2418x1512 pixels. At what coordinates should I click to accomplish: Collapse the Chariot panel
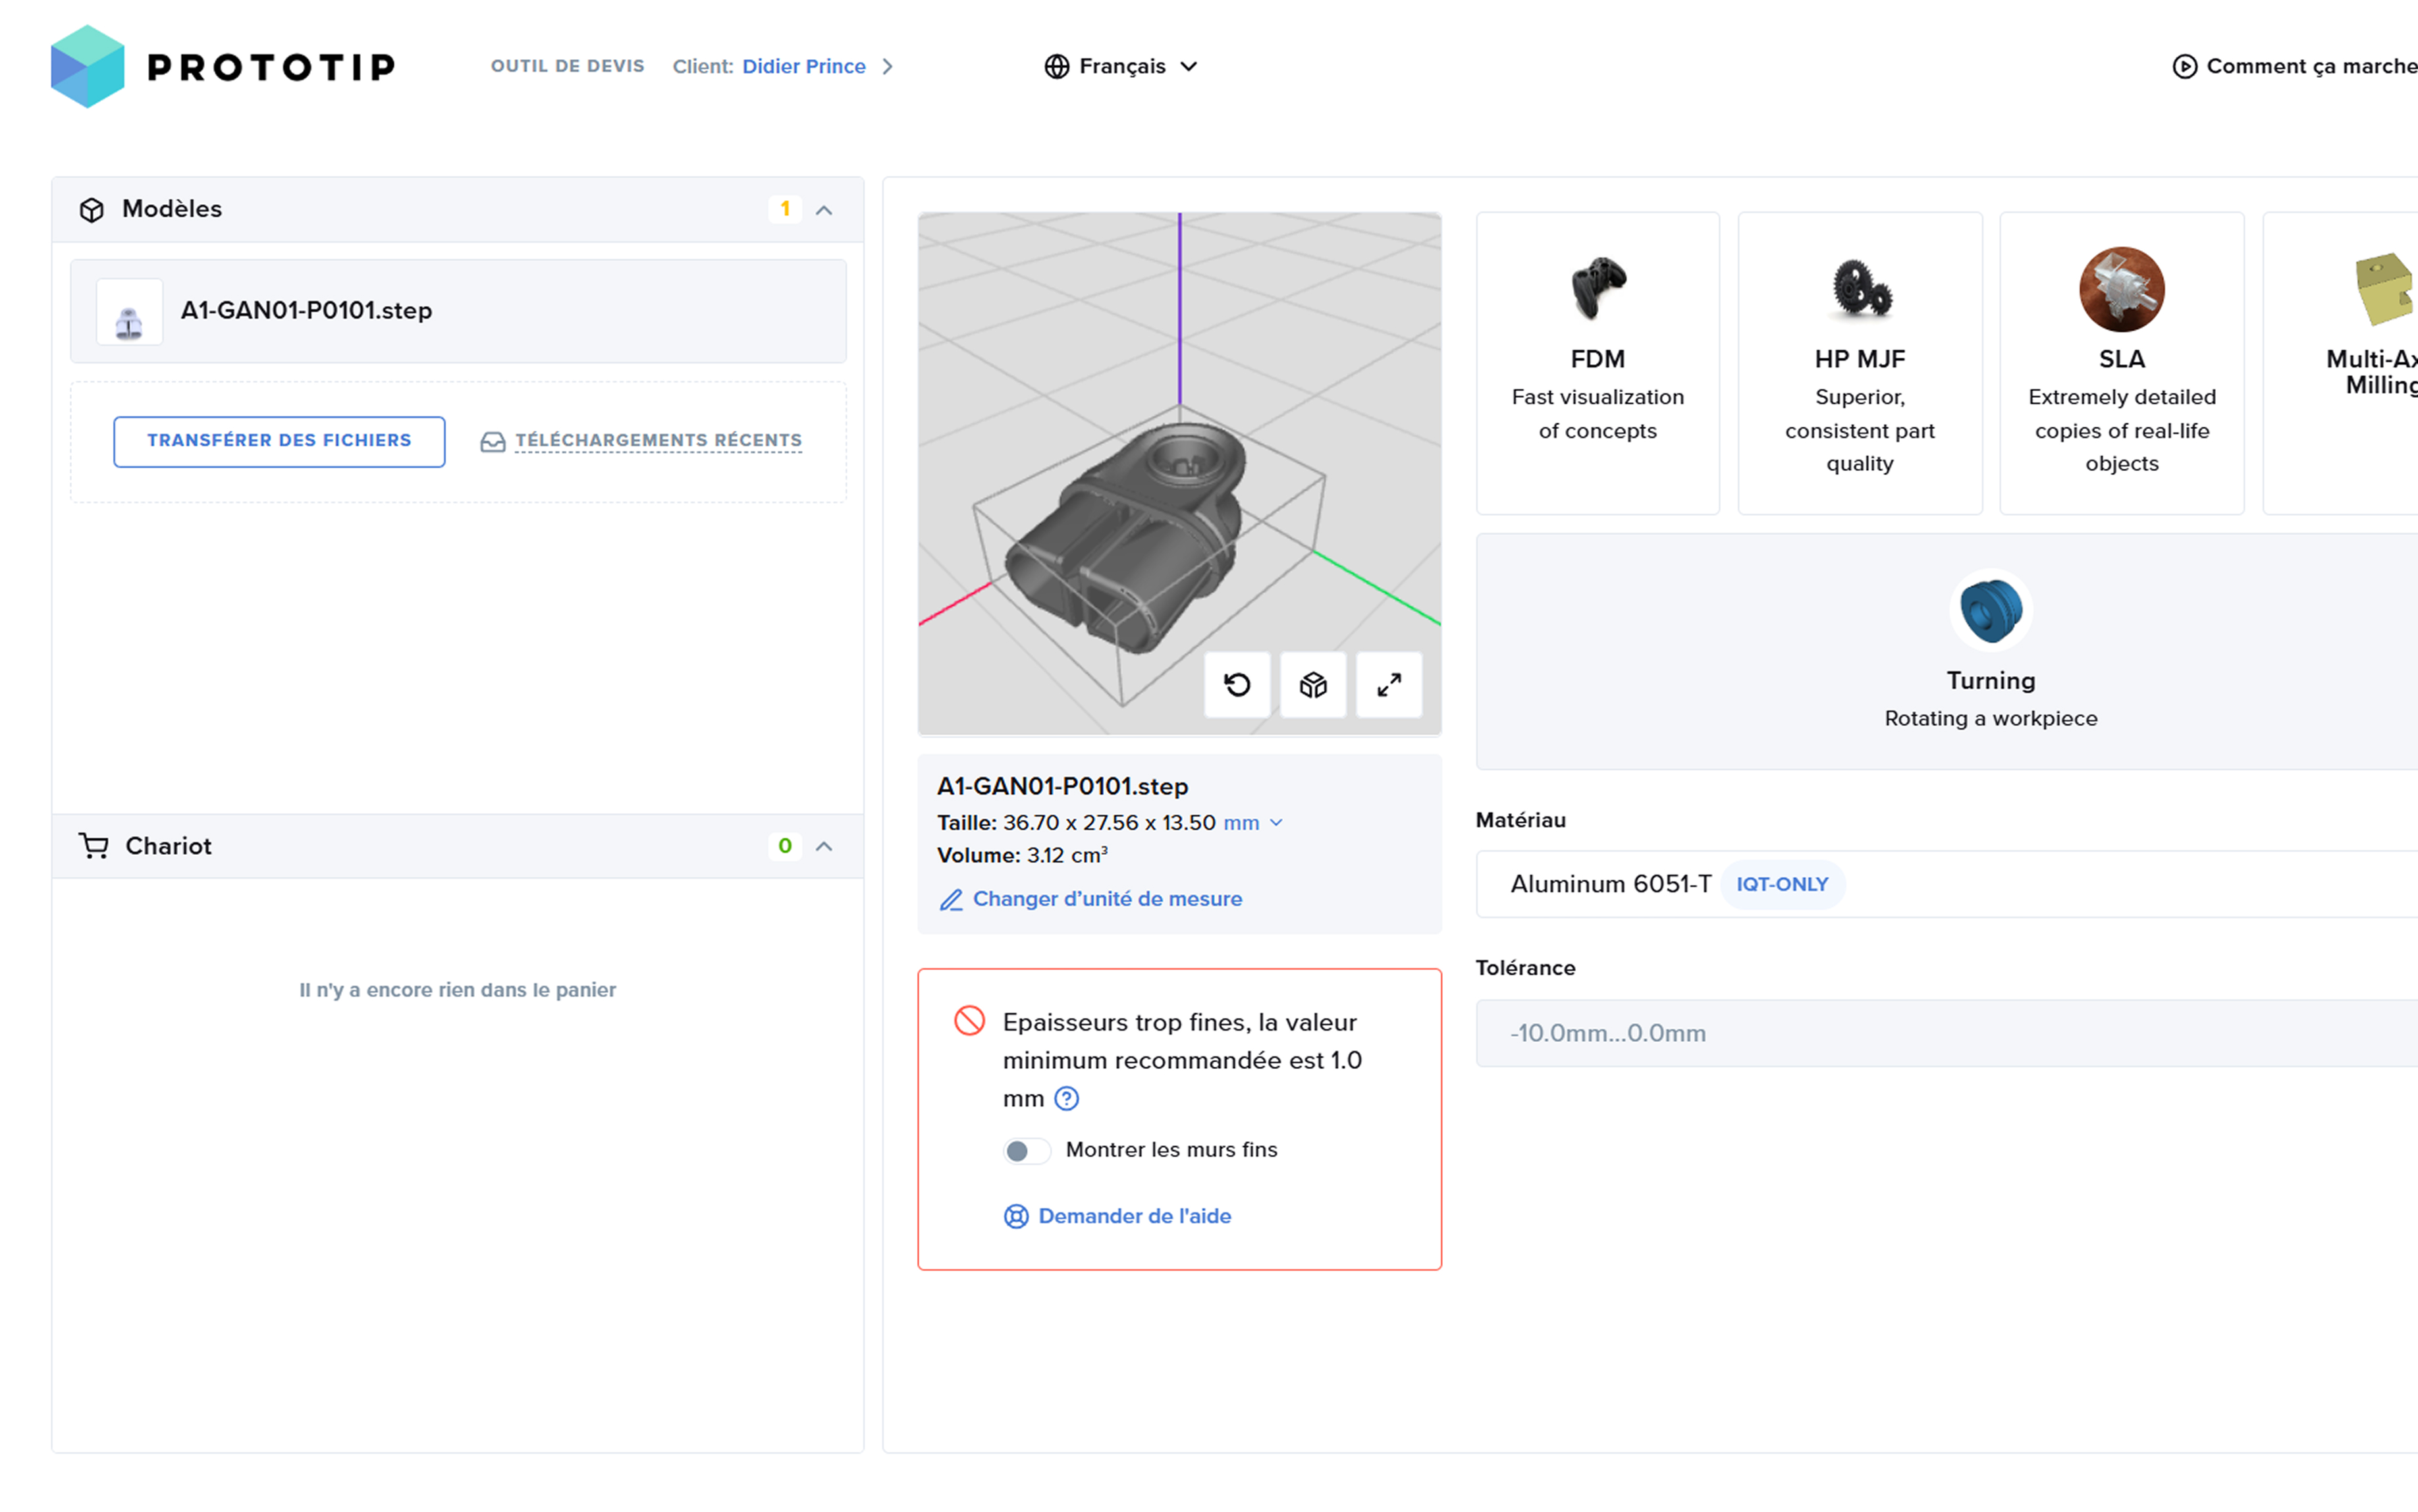(824, 847)
